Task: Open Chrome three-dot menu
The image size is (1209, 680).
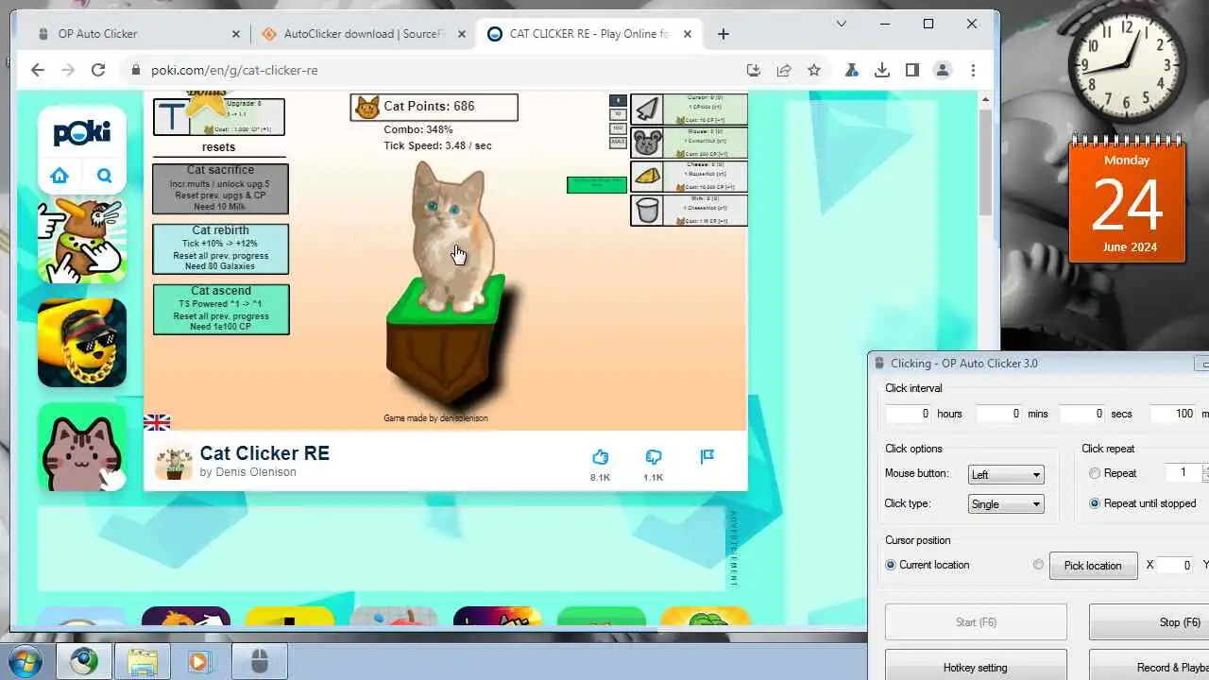Action: pyautogui.click(x=973, y=70)
